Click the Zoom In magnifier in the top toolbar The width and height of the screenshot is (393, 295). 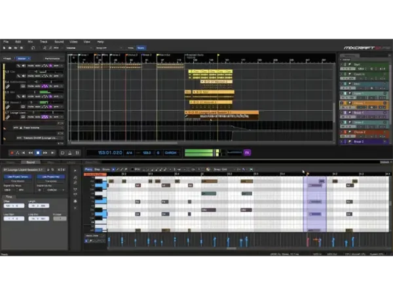click(45, 48)
